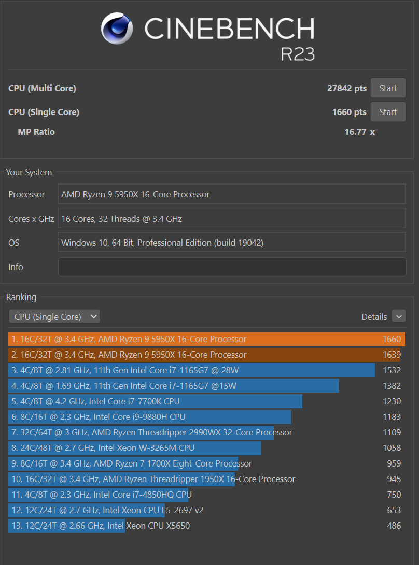
Task: Open the CPU (Single Core) ranking dropdown
Action: pyautogui.click(x=54, y=317)
